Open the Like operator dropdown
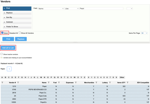Image resolution: width=150 pixels, height=104 pixels. click(72, 9)
